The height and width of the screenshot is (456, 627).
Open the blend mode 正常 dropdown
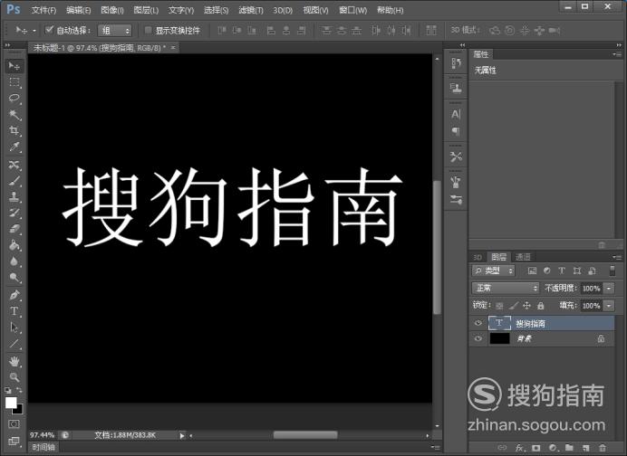[506, 288]
